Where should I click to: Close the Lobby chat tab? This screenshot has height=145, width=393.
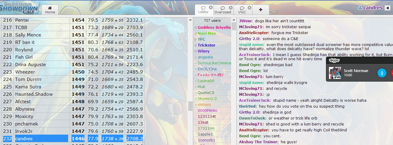point(211,7)
